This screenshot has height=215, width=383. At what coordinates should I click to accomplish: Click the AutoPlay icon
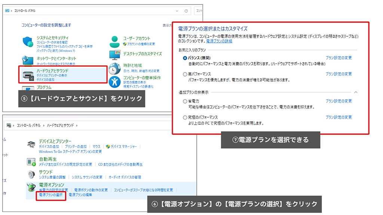32,162
